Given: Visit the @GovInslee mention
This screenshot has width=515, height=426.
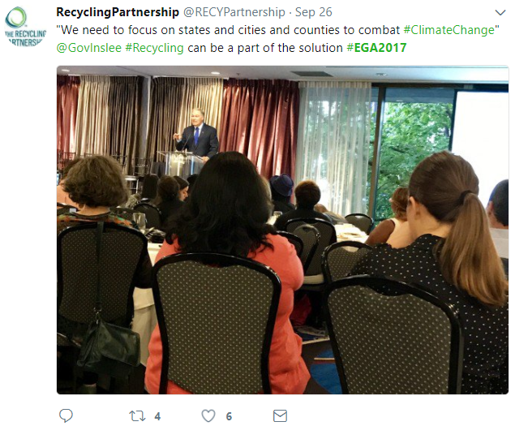Looking at the screenshot, I should pyautogui.click(x=88, y=48).
